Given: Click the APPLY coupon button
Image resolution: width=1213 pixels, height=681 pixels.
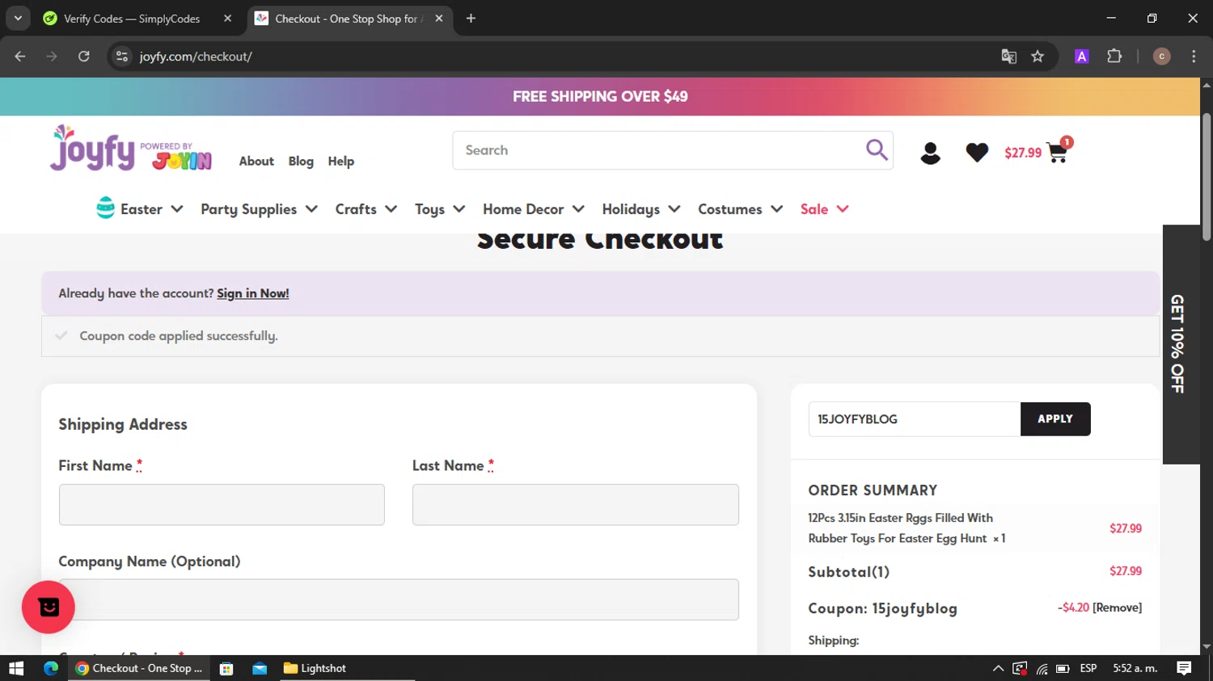Looking at the screenshot, I should click(x=1055, y=418).
